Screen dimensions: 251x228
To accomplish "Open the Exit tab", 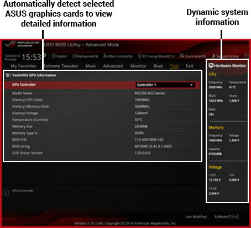I will click(190, 66).
